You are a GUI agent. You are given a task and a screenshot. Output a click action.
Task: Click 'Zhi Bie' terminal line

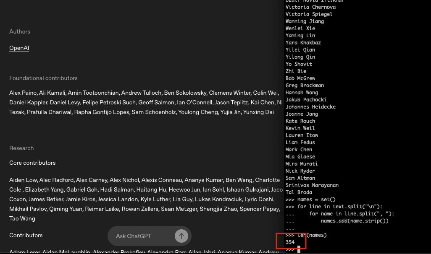pyautogui.click(x=296, y=71)
